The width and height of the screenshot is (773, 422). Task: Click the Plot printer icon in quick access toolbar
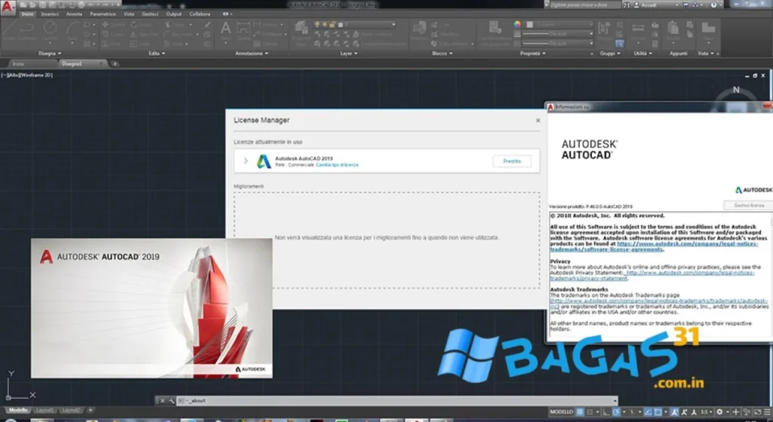82,5
